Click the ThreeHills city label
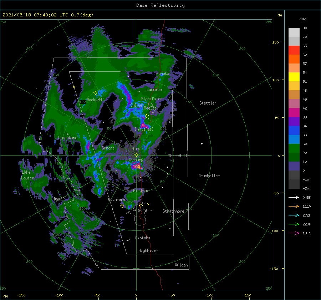Screen dimensions: 321x300 pyautogui.click(x=179, y=156)
